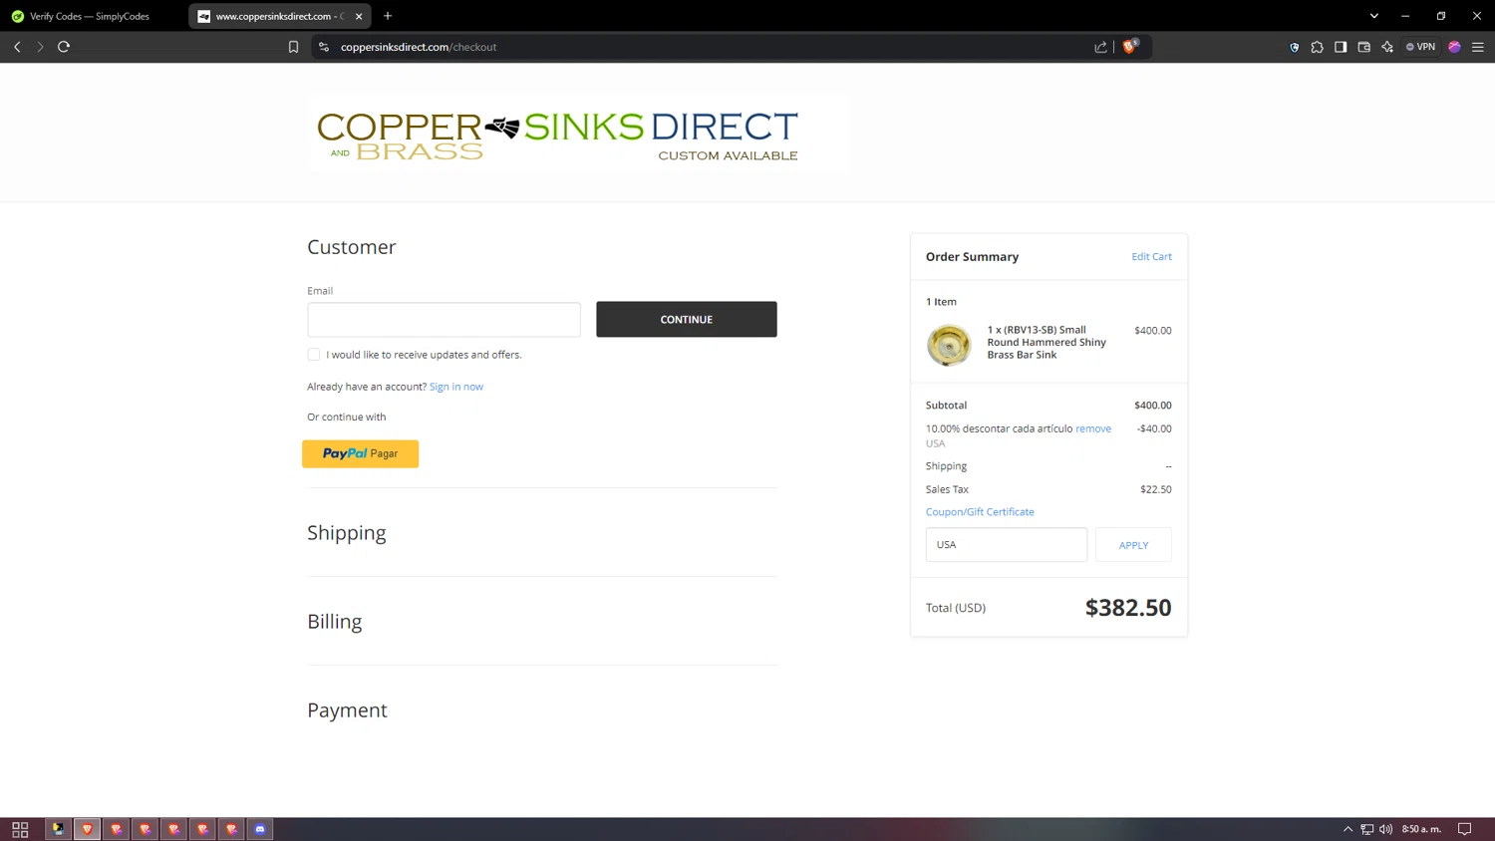This screenshot has width=1495, height=841.
Task: Click the Sales Tax $22.50 value
Action: coord(1156,489)
